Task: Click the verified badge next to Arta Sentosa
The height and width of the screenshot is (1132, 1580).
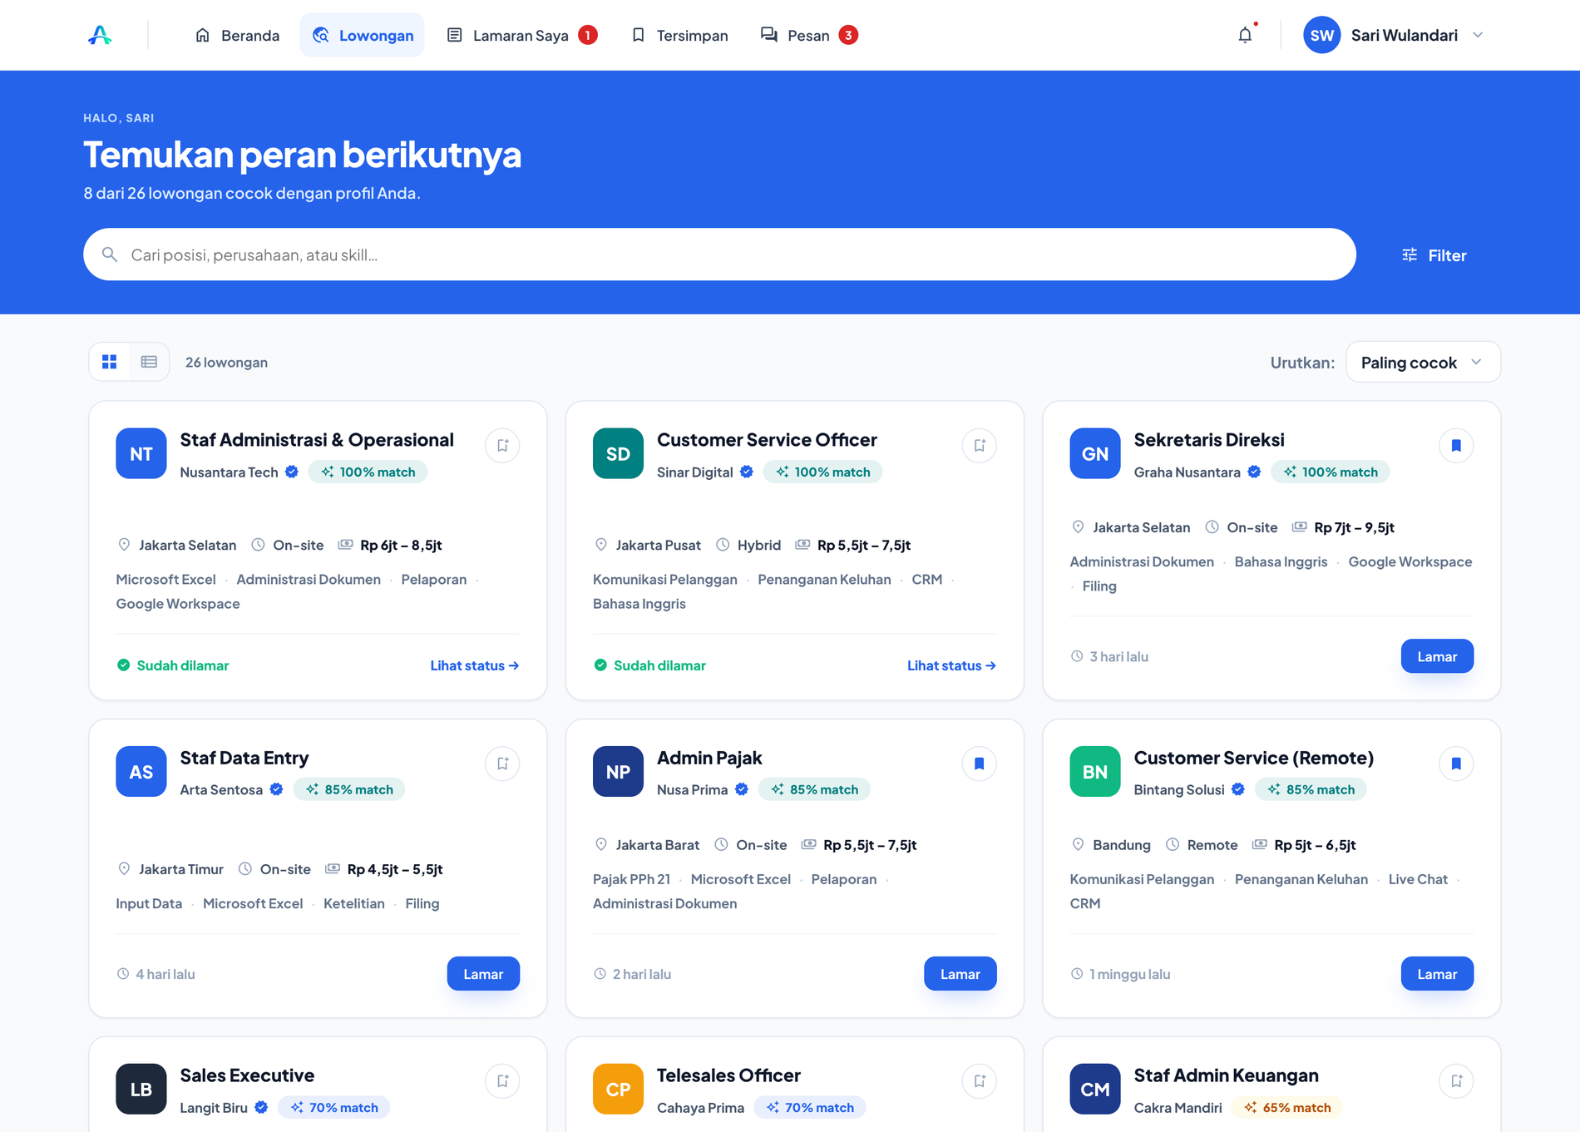Action: point(276,789)
